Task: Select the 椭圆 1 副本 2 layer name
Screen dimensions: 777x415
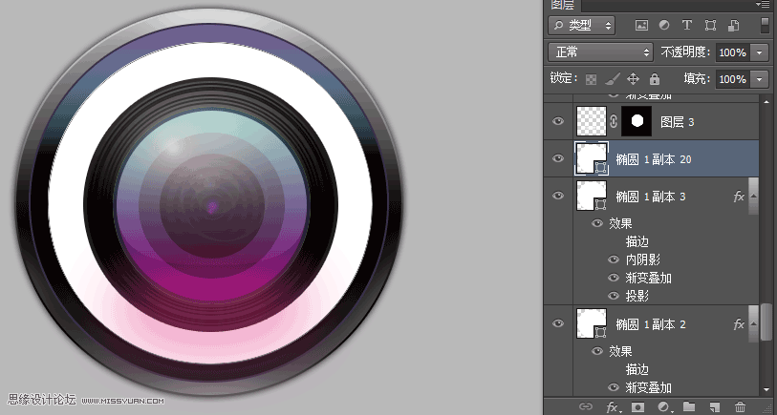Action: point(650,324)
